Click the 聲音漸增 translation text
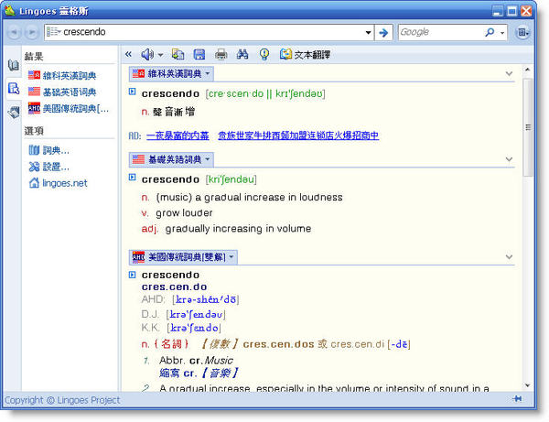 point(174,112)
